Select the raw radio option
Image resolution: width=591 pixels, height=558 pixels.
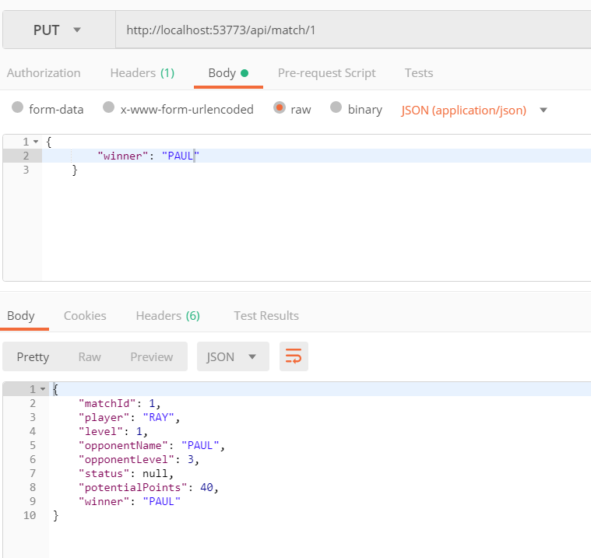[x=280, y=107]
